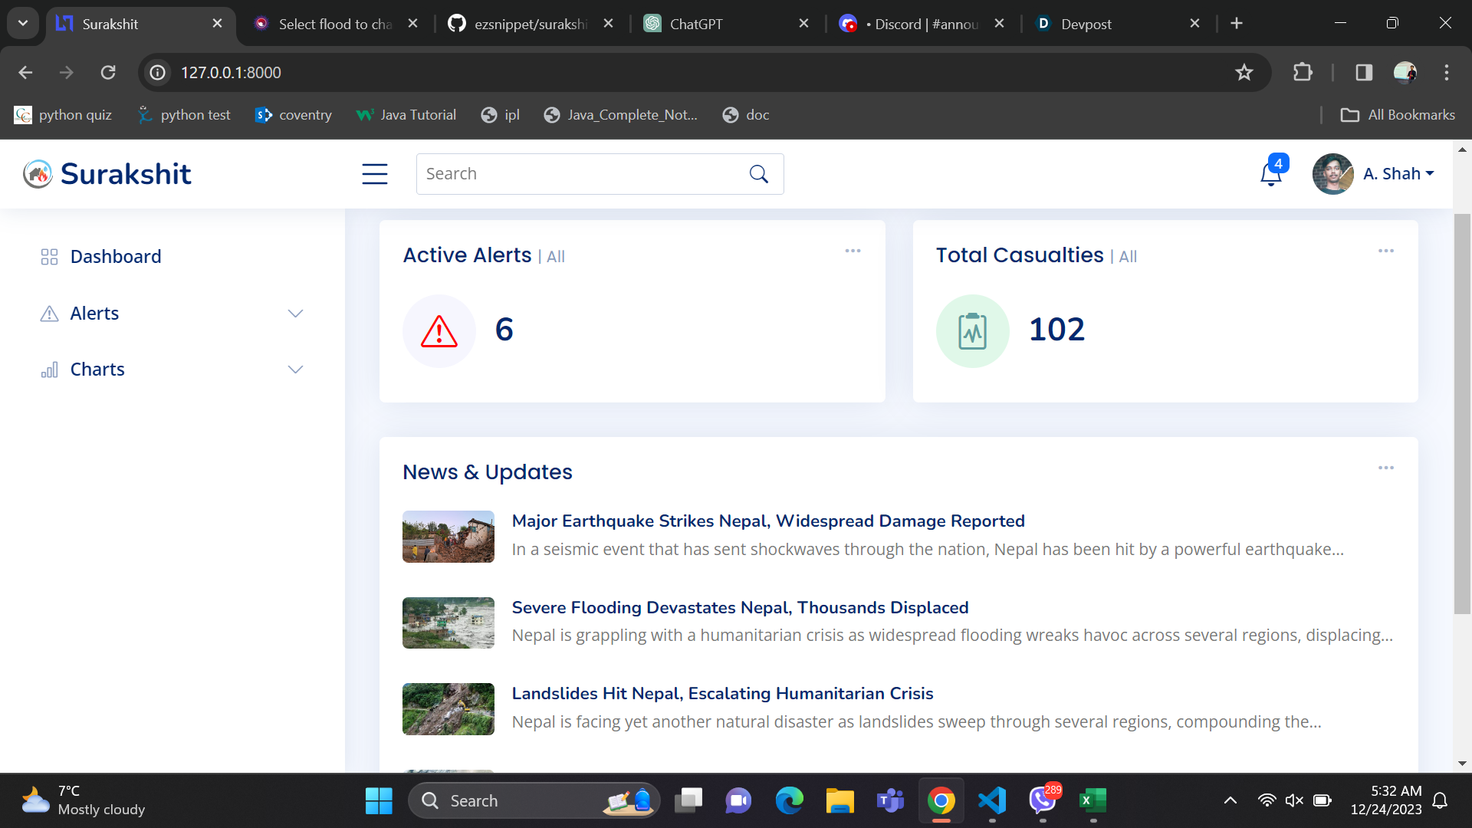Click the red Active Alerts warning icon

click(x=439, y=331)
